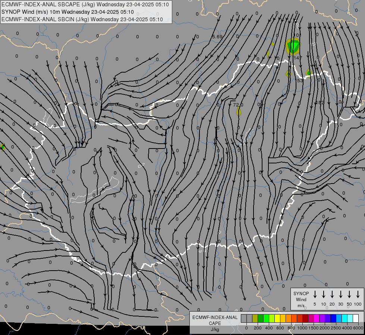Click the '1500' tick label on colorbar

click(x=314, y=328)
